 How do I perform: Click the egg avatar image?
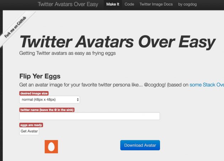click(x=51, y=146)
